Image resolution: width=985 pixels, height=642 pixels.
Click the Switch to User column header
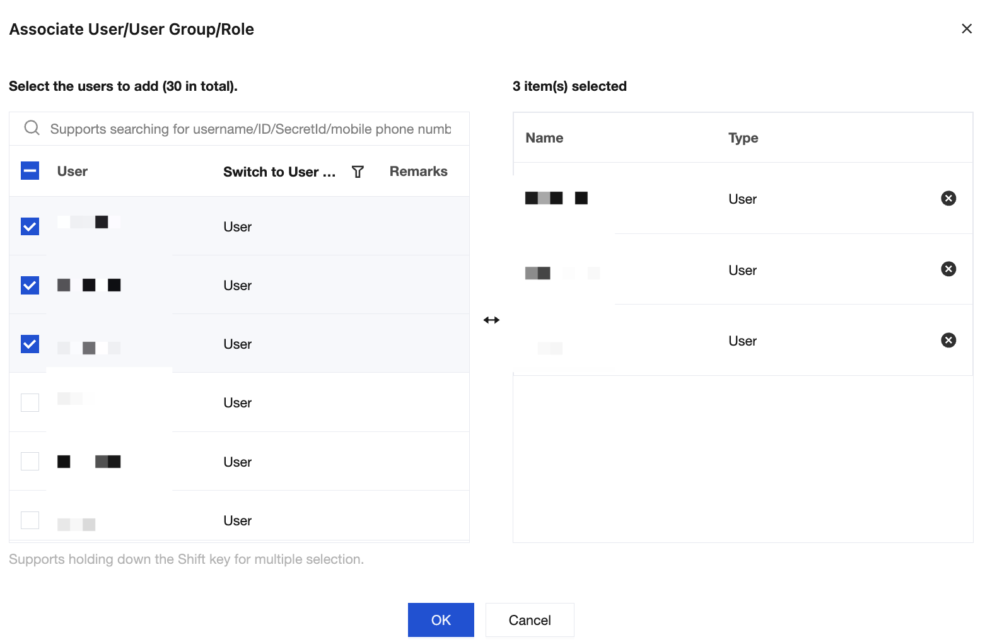point(279,172)
